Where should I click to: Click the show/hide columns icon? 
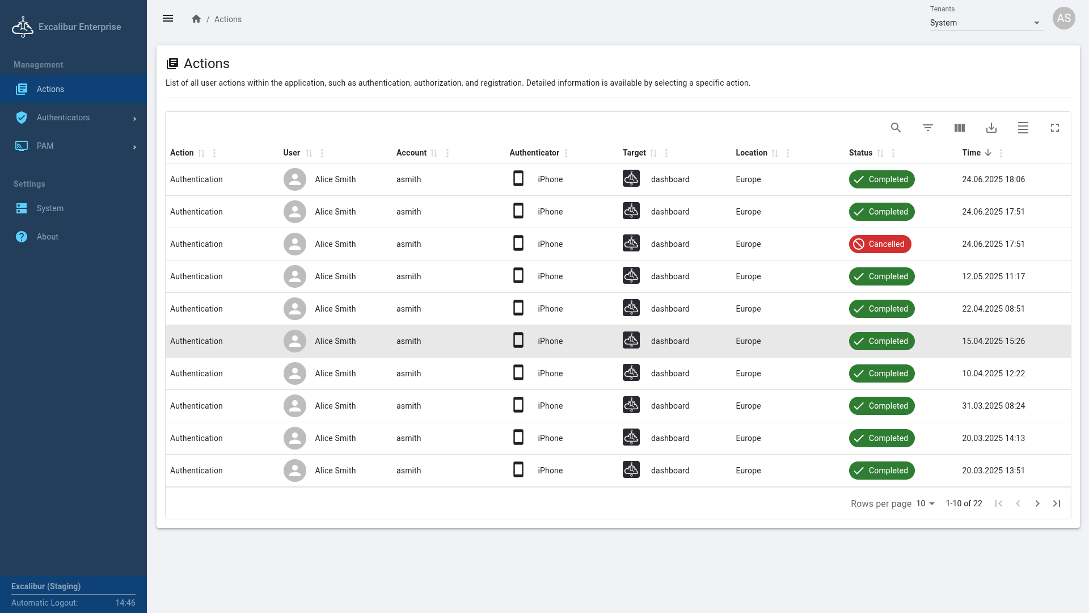pyautogui.click(x=959, y=128)
